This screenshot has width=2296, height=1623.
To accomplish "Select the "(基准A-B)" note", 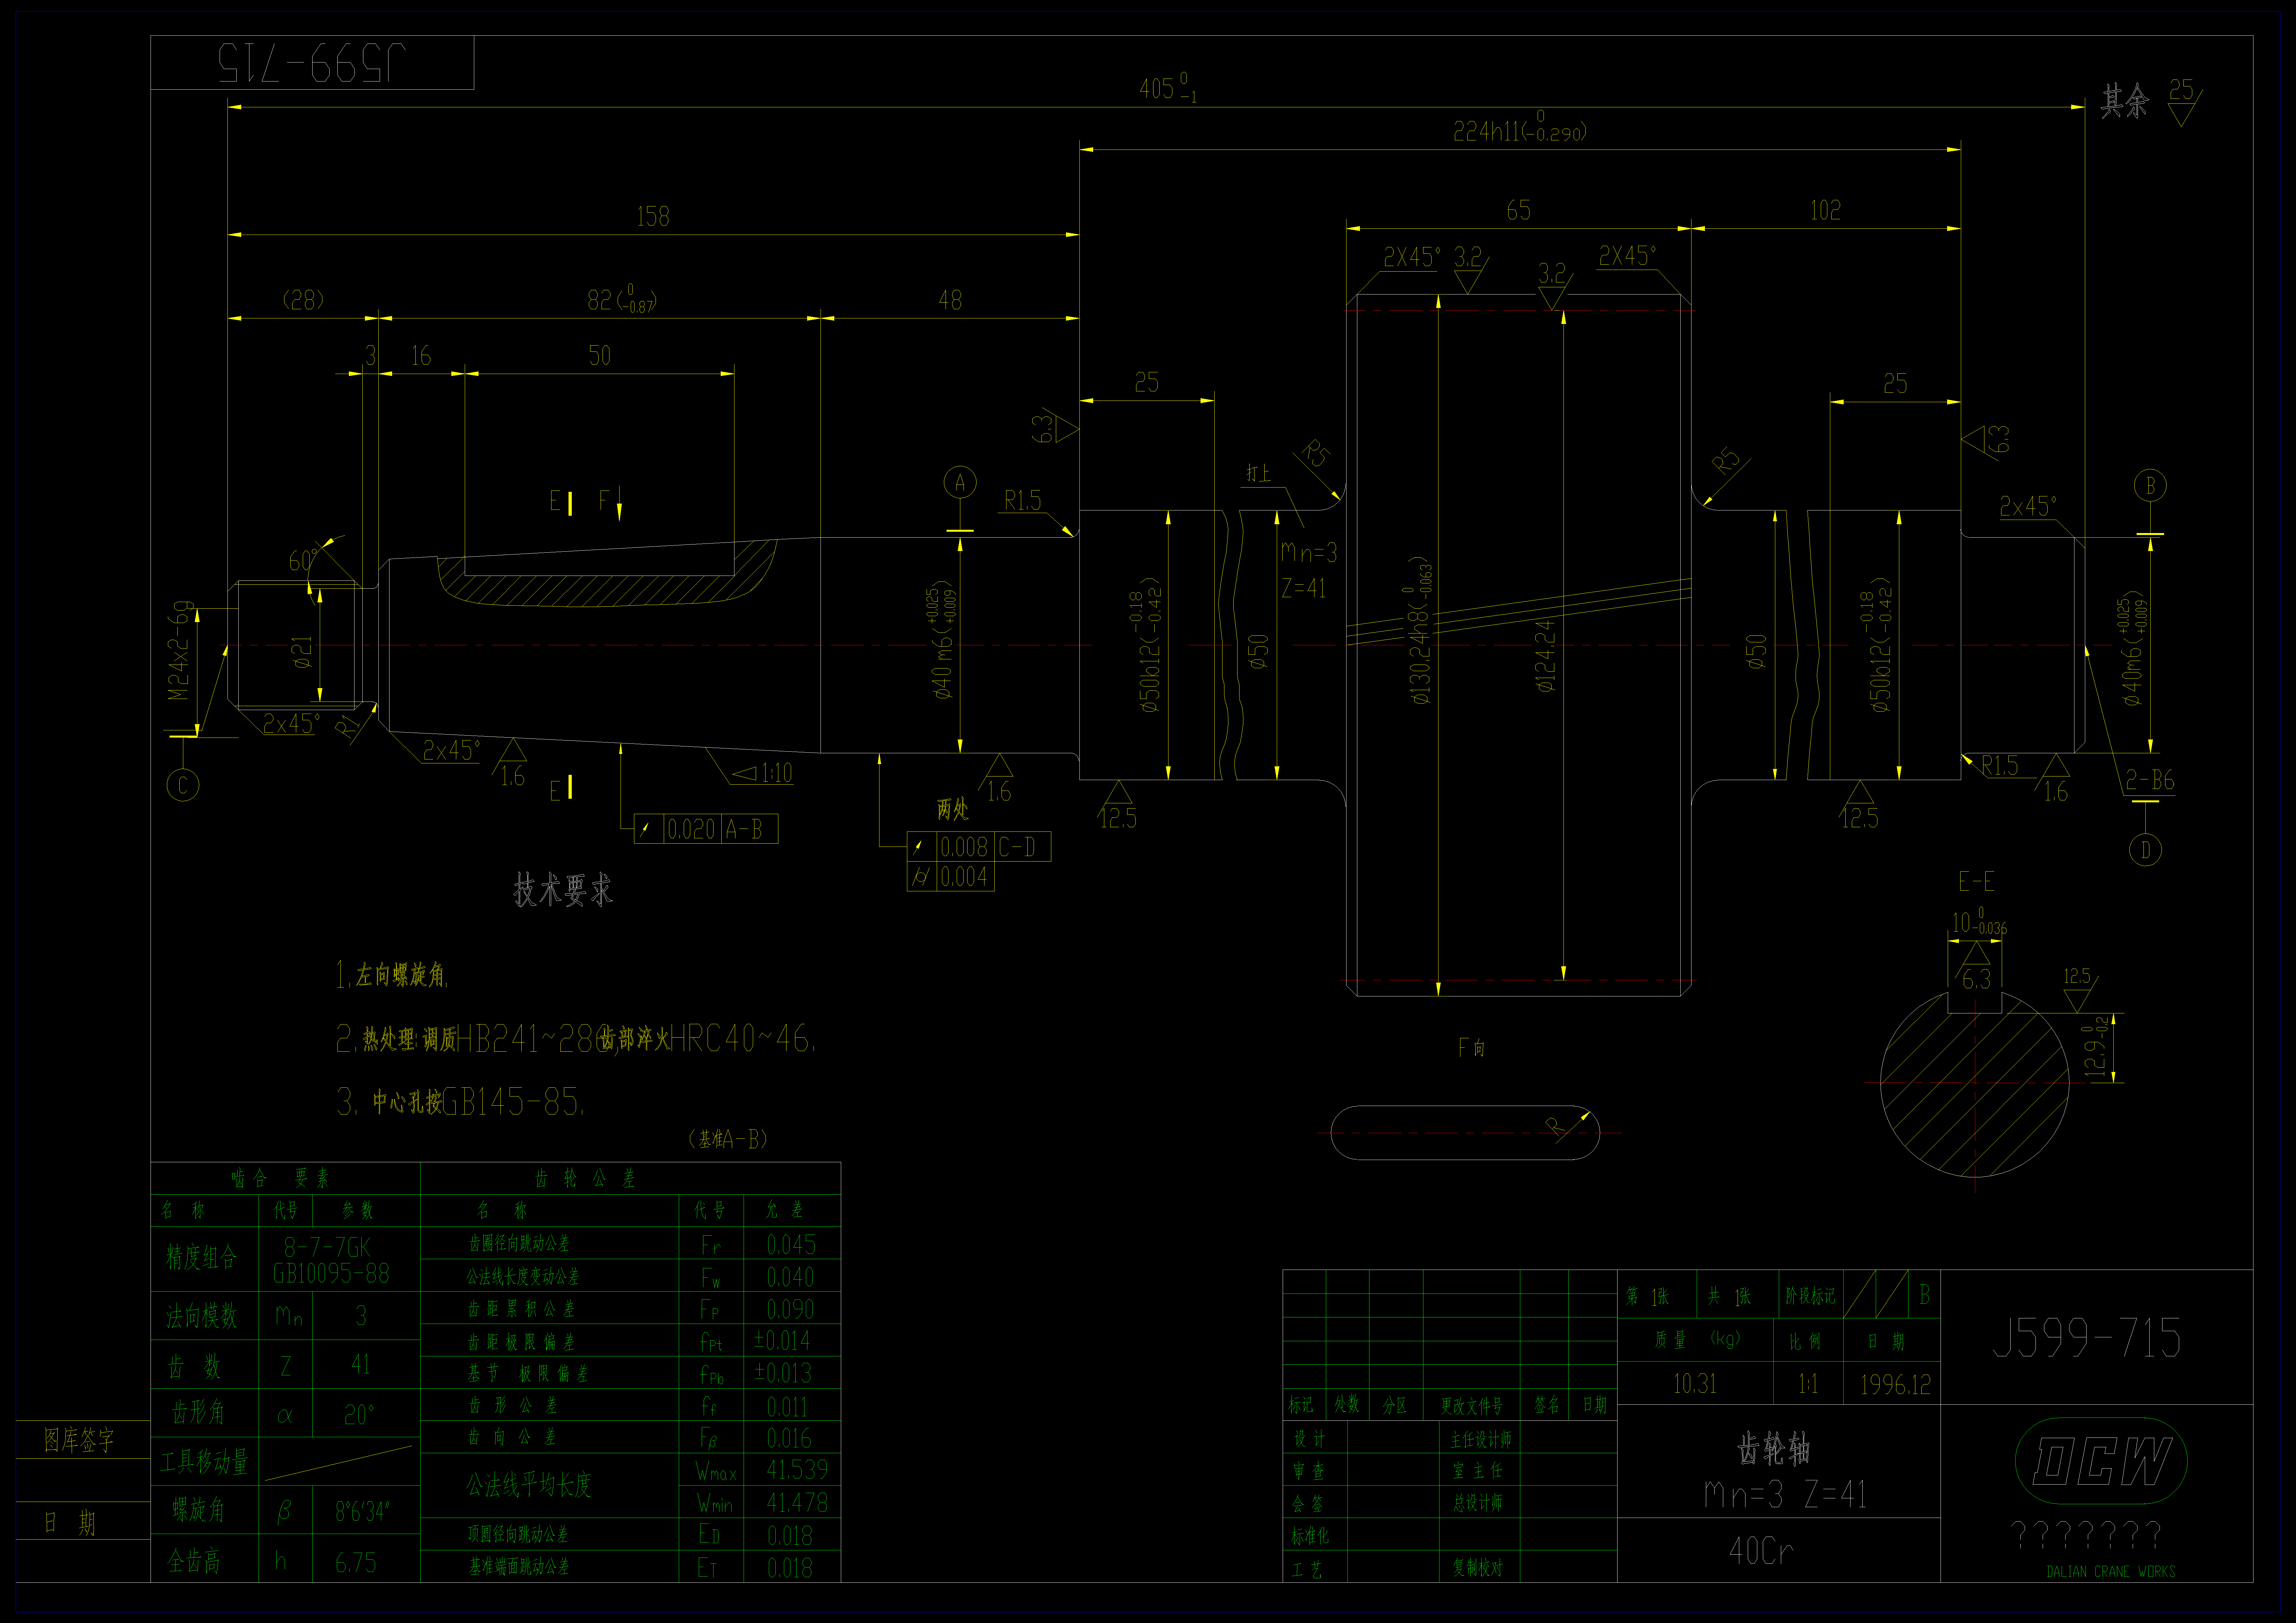I will [x=728, y=1139].
